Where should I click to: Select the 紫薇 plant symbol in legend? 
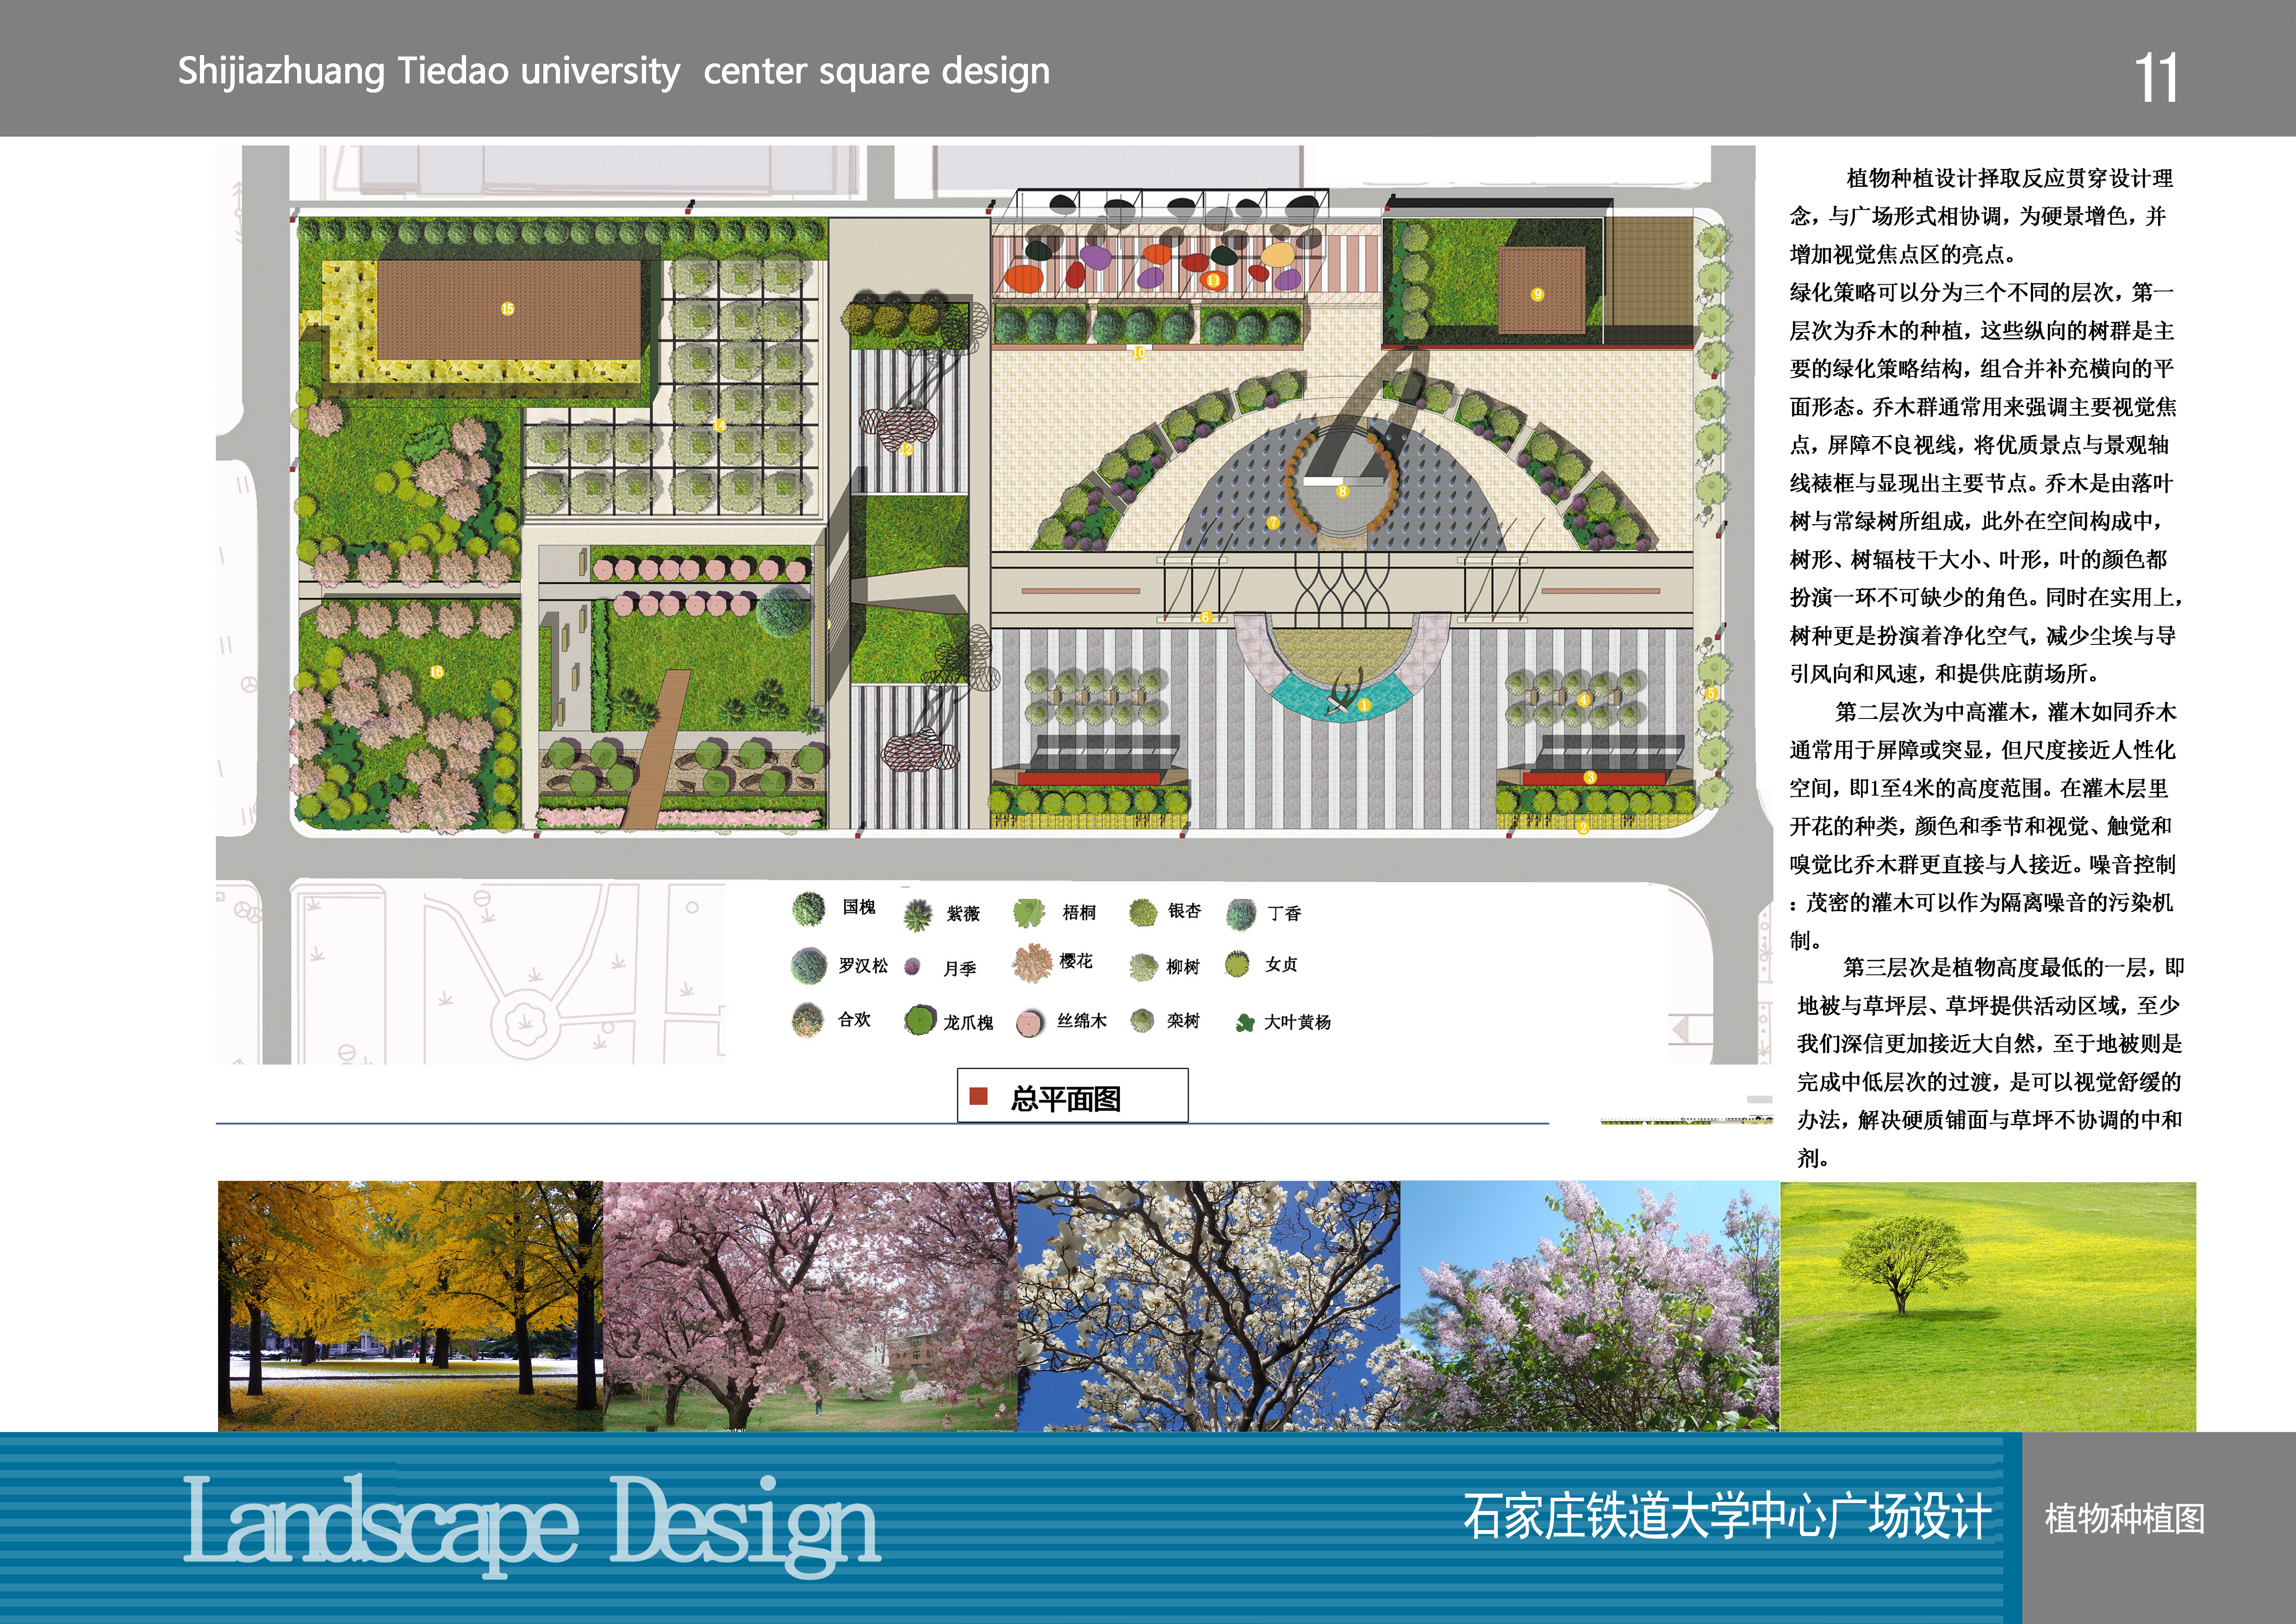click(x=918, y=915)
